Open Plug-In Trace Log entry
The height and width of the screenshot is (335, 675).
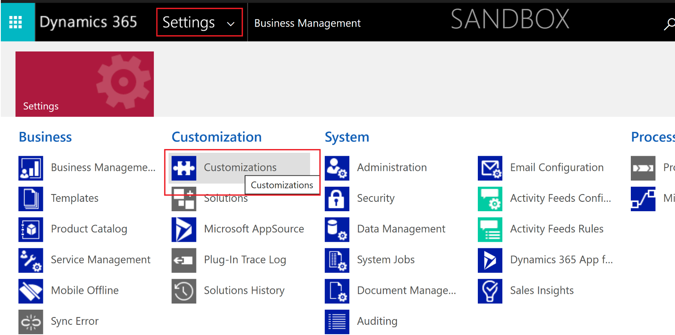click(245, 259)
